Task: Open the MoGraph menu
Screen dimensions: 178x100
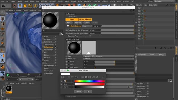Action: pos(87,1)
